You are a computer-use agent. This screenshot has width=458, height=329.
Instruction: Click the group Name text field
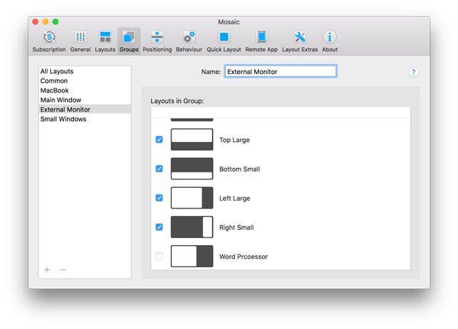[x=279, y=72]
